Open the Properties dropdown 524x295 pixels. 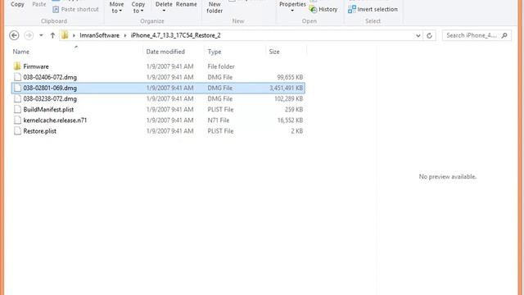(x=292, y=7)
